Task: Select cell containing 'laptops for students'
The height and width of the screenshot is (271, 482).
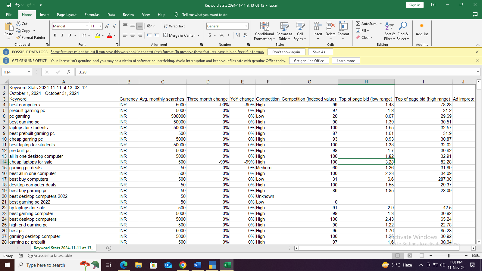Action: pos(29,128)
